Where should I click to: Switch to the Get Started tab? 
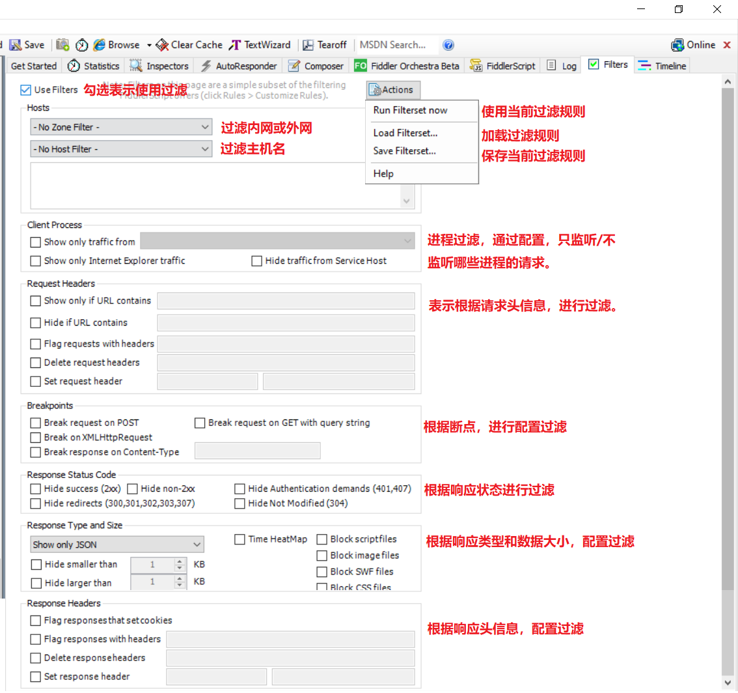click(33, 66)
